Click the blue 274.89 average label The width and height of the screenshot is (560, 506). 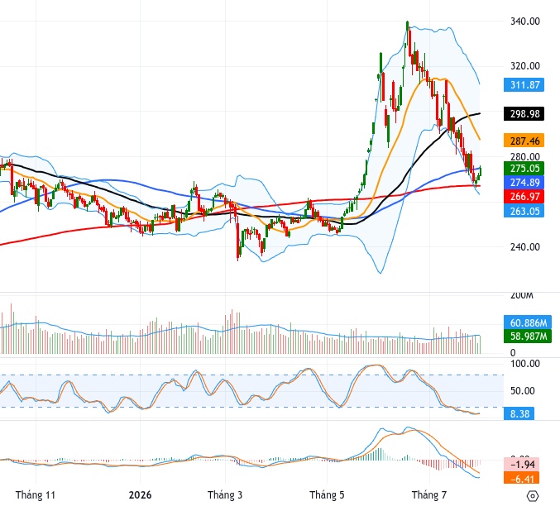click(524, 183)
